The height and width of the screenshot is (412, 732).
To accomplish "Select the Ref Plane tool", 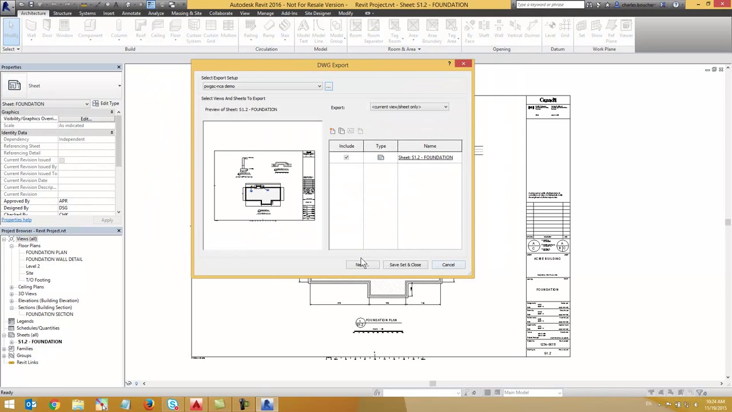I will pos(611,31).
